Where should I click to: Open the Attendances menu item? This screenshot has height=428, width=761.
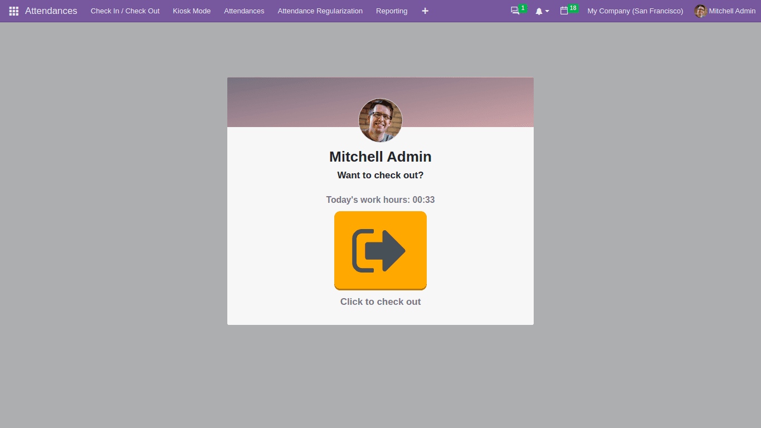point(244,11)
